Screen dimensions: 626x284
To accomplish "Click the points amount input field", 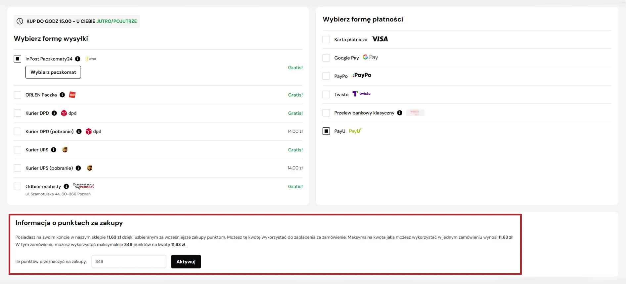I will coord(129,262).
